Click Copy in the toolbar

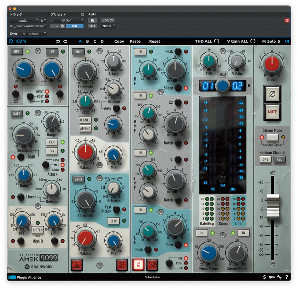[119, 41]
